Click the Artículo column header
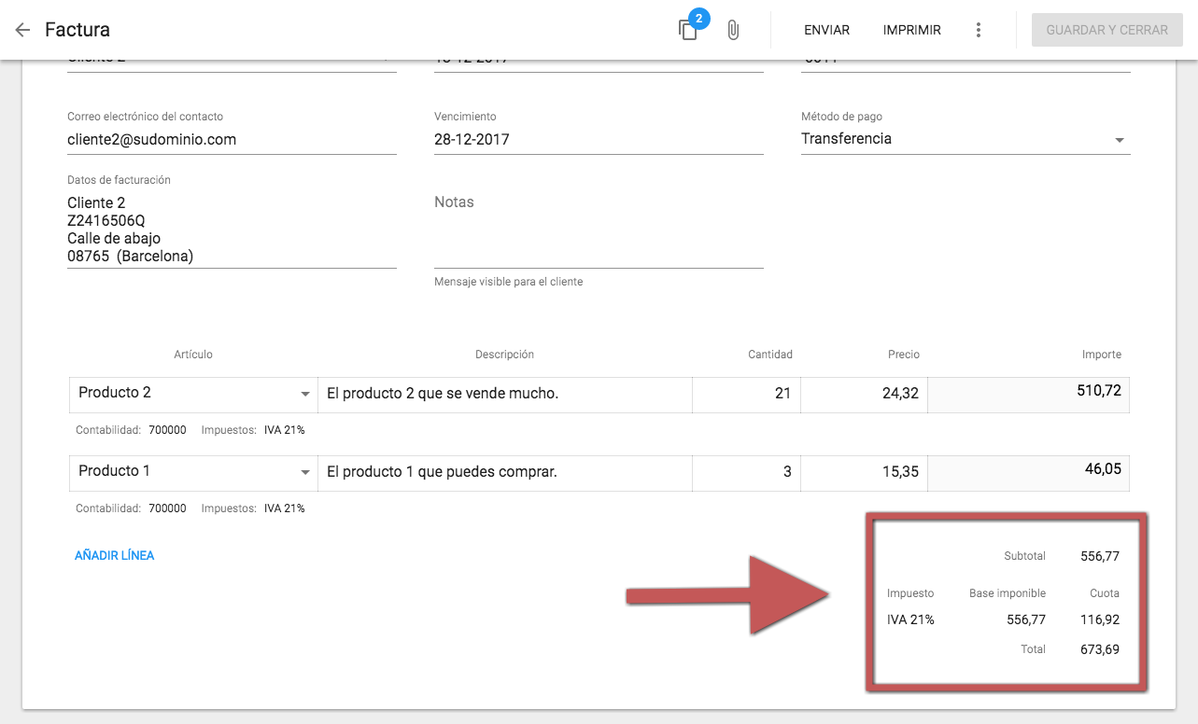This screenshot has height=724, width=1198. [x=193, y=355]
